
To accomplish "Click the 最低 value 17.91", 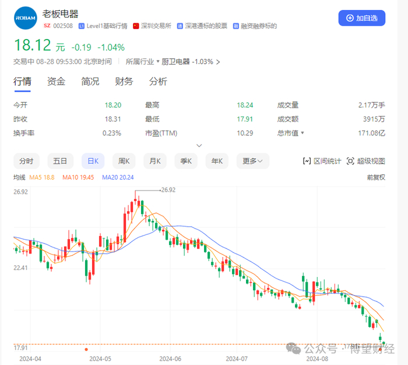I will click(245, 119).
